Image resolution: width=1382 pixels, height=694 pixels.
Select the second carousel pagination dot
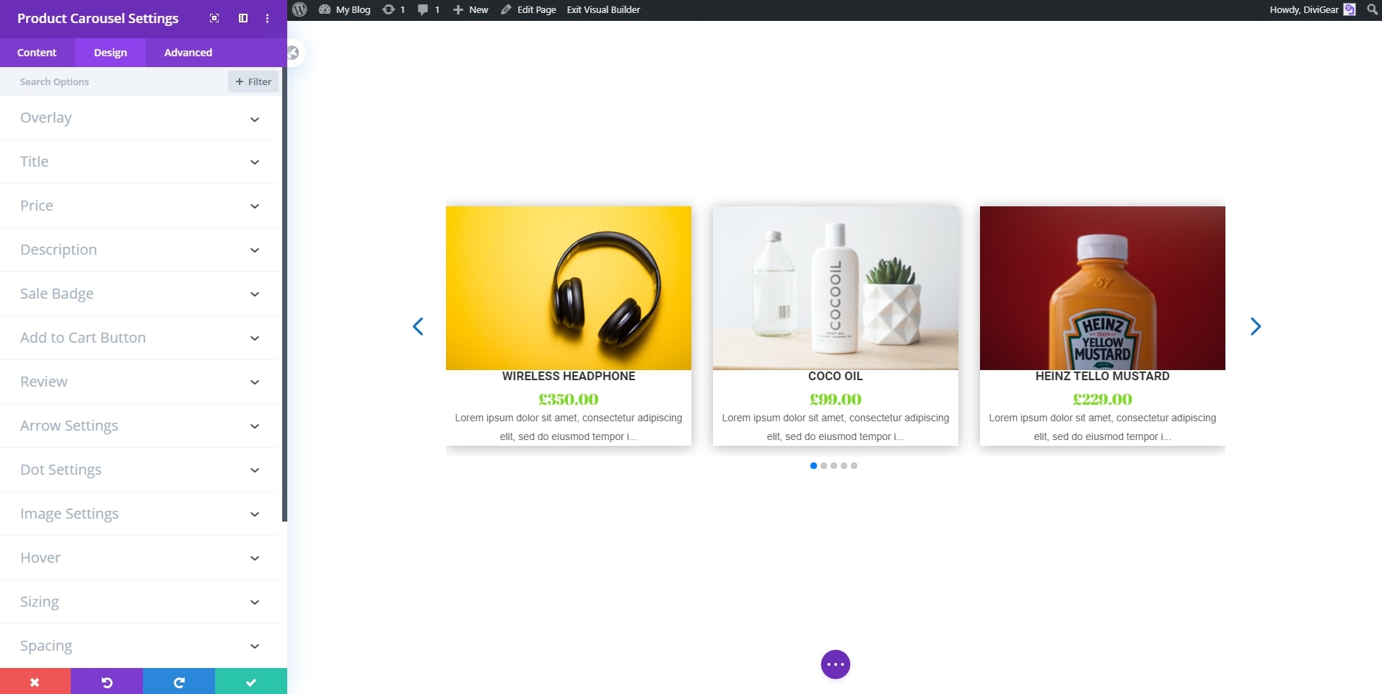[x=824, y=465]
